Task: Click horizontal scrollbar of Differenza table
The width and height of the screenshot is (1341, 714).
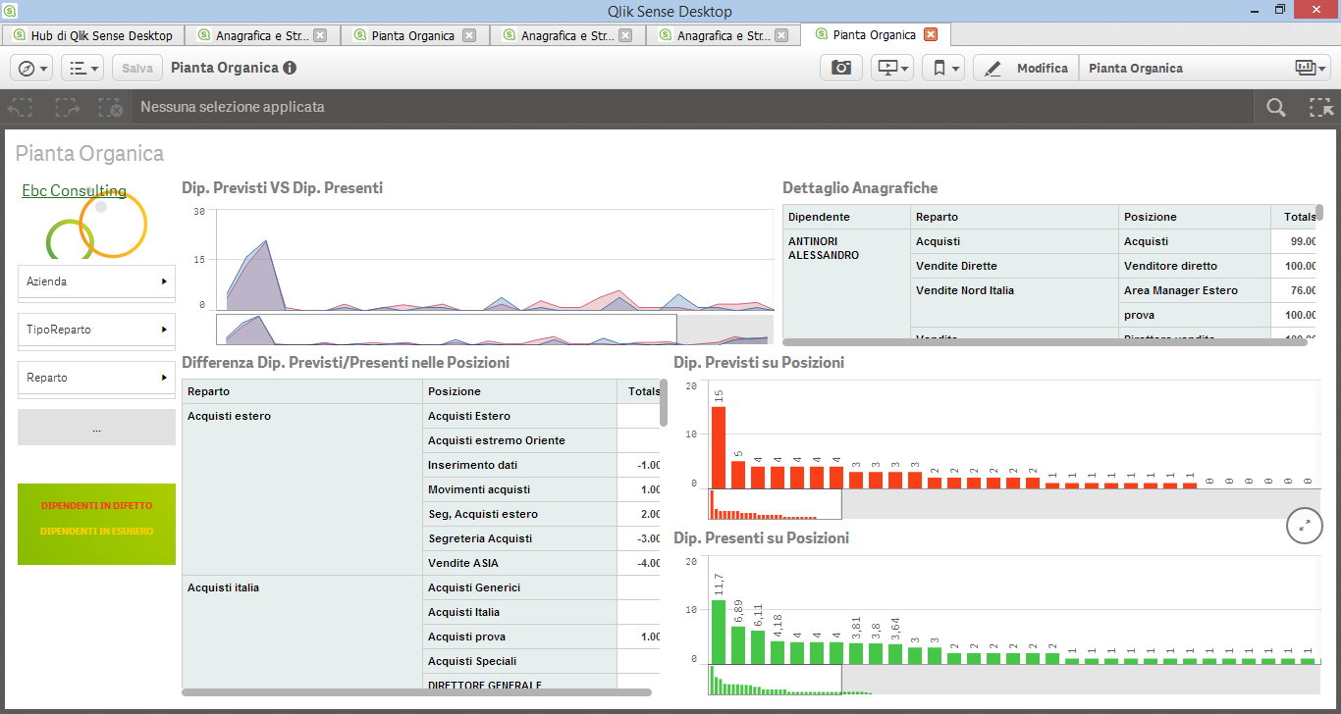Action: coord(416,692)
